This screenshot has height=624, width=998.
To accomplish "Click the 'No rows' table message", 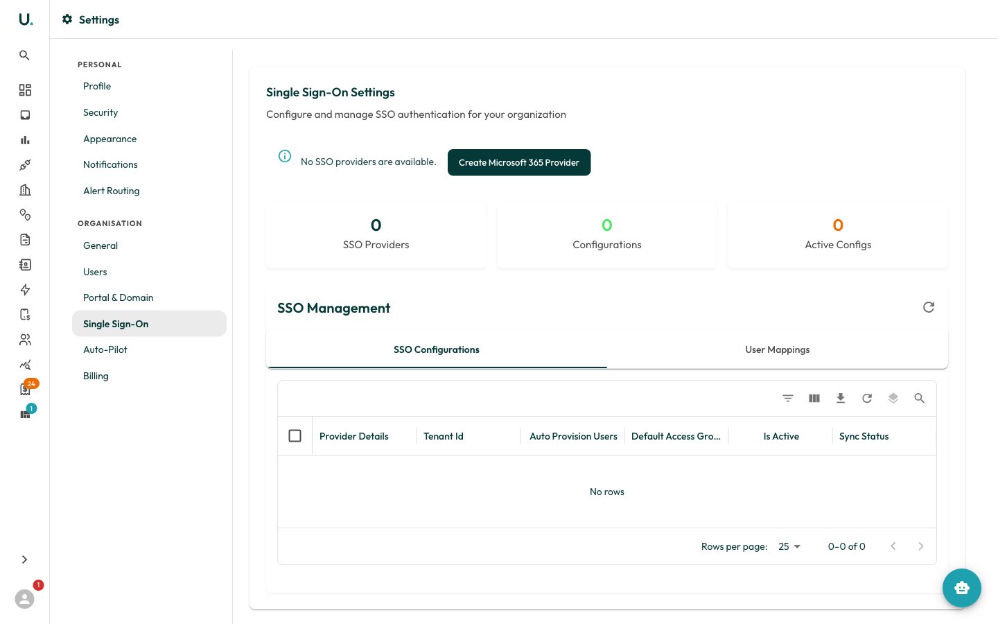I will (x=607, y=492).
